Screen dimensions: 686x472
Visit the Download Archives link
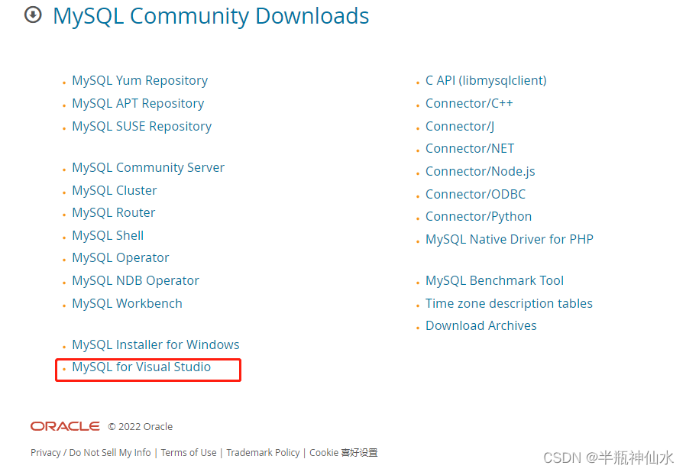481,325
